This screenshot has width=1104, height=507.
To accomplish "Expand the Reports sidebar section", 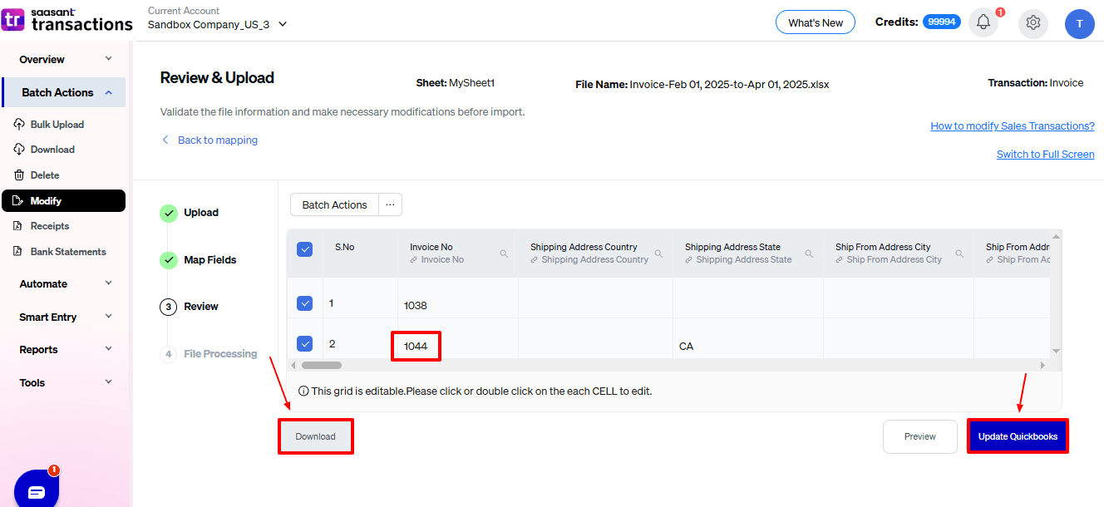I will coord(62,349).
